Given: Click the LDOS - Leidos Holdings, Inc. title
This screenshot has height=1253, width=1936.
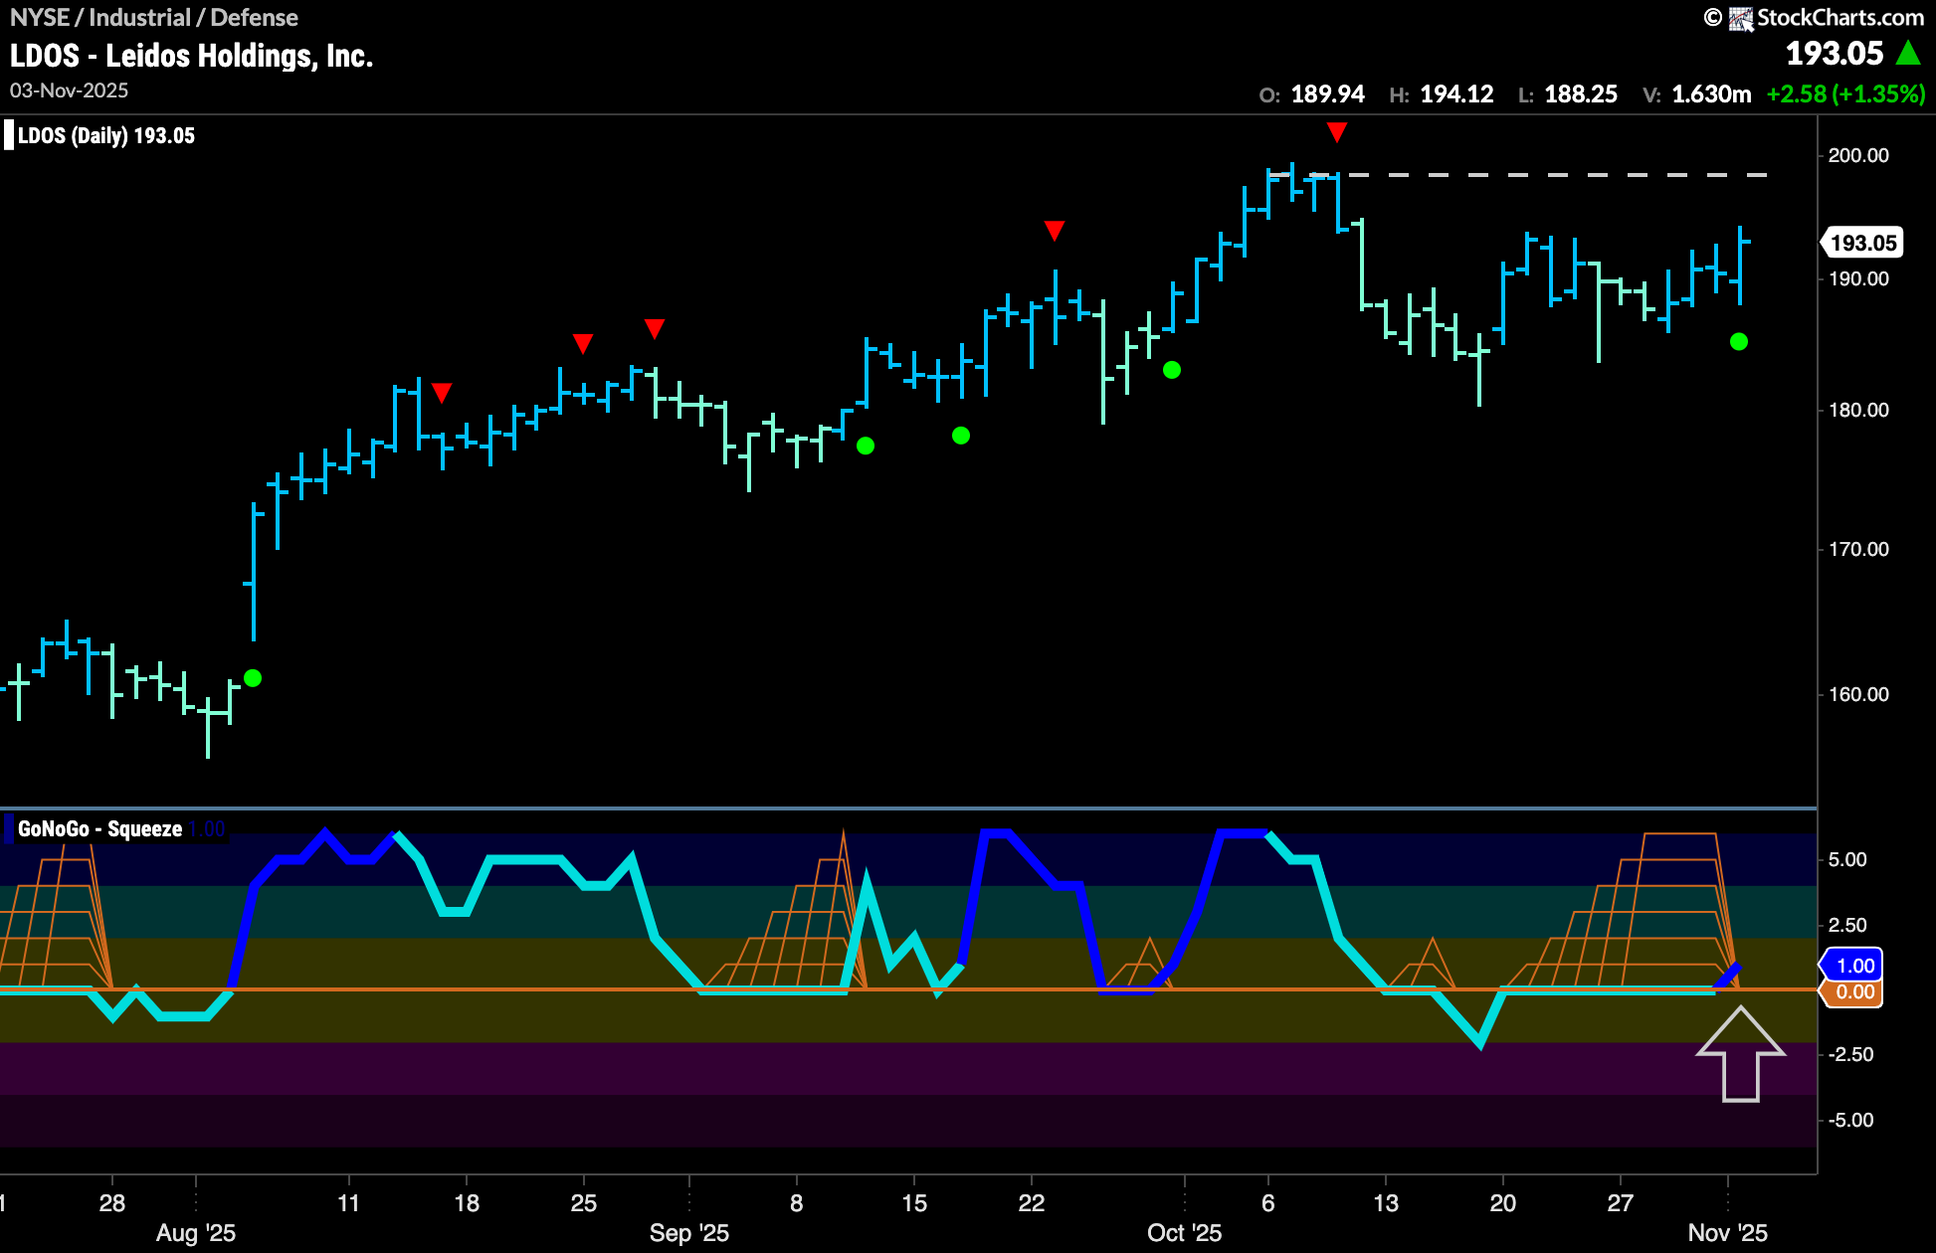Looking at the screenshot, I should click(191, 55).
